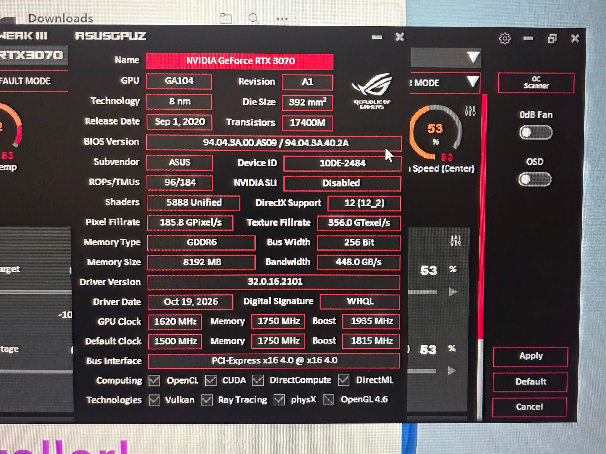Screen dimensions: 606x454
Task: Check the Ray Tracing checkbox
Action: click(207, 400)
